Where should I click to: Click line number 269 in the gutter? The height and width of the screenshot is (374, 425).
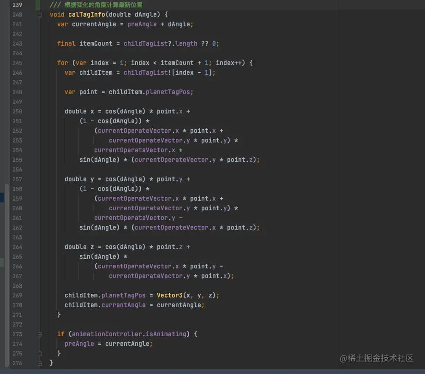click(18, 296)
